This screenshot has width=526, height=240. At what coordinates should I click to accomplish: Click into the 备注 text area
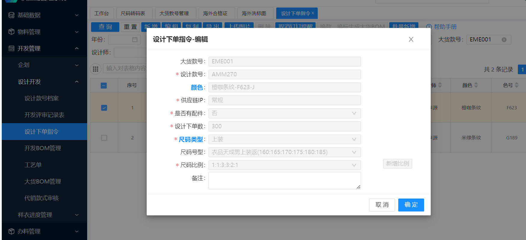(x=284, y=181)
